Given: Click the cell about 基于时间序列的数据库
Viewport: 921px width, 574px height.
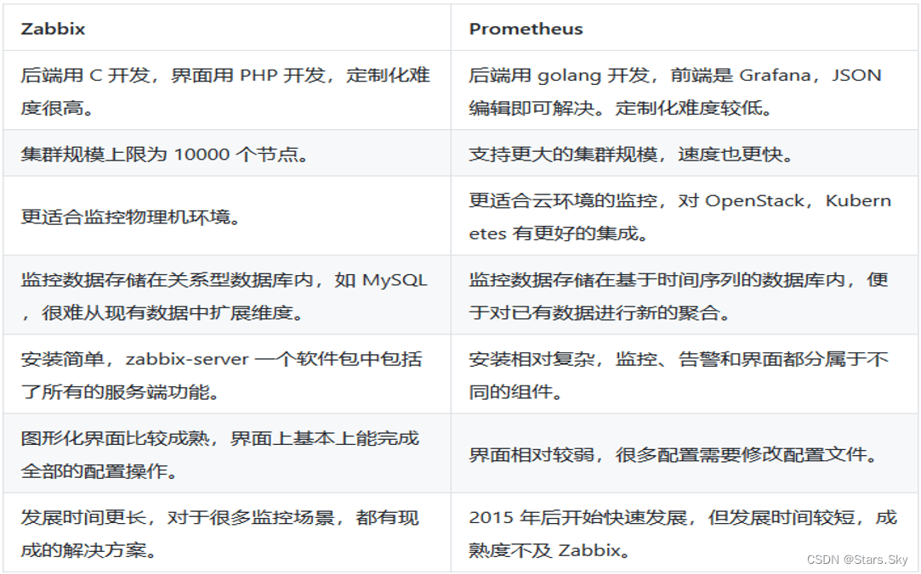Looking at the screenshot, I should tap(685, 295).
